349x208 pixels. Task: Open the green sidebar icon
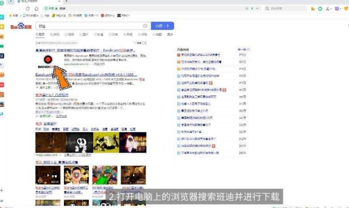click(x=2, y=46)
